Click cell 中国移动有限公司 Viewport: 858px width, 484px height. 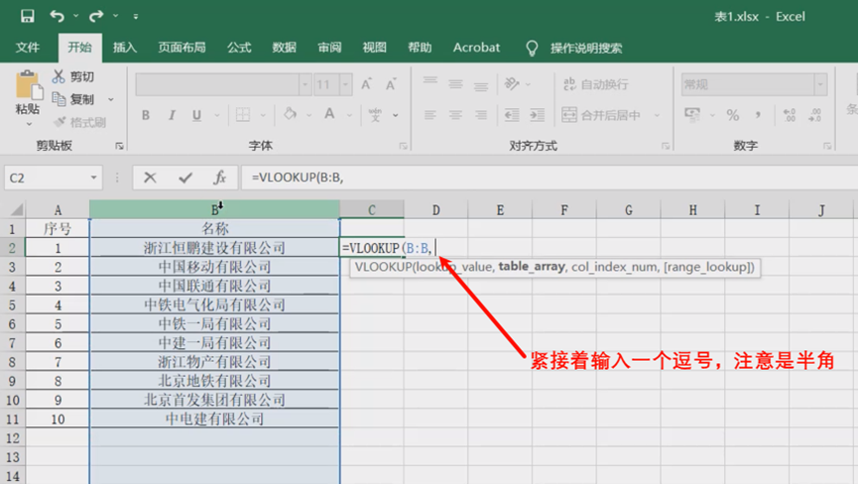click(x=214, y=267)
